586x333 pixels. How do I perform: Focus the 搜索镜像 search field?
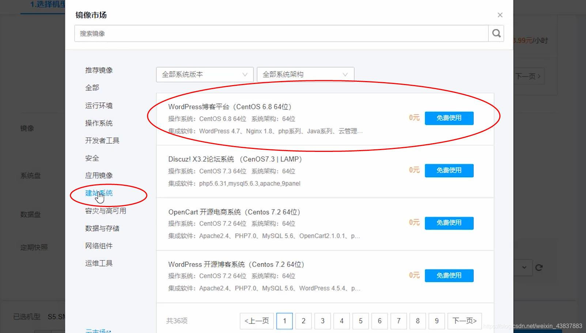[x=281, y=33]
